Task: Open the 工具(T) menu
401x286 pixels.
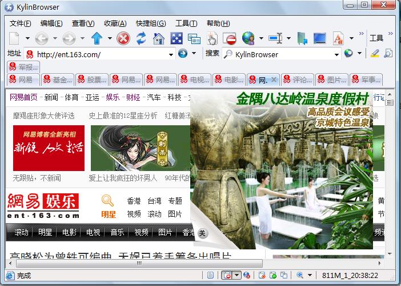Action: tap(186, 23)
